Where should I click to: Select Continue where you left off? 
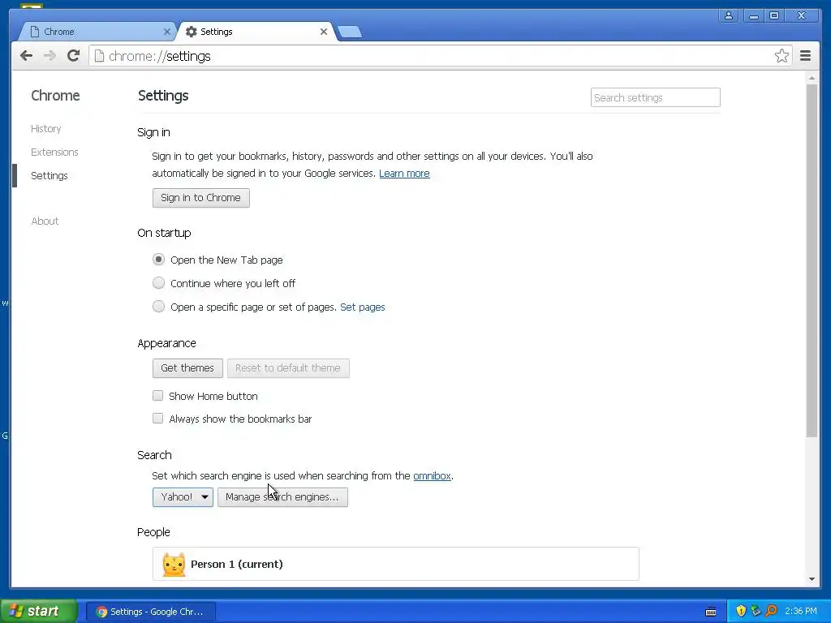click(x=158, y=283)
